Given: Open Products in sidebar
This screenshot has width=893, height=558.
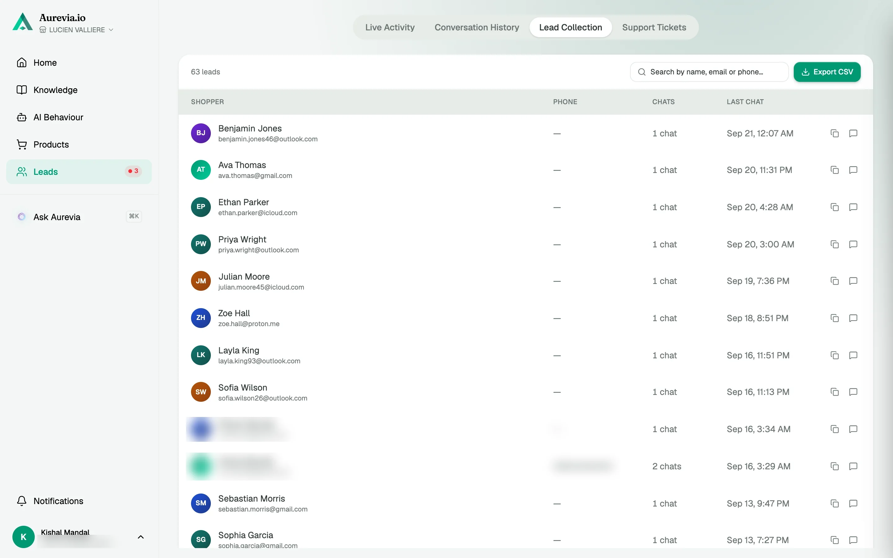Looking at the screenshot, I should (x=79, y=145).
